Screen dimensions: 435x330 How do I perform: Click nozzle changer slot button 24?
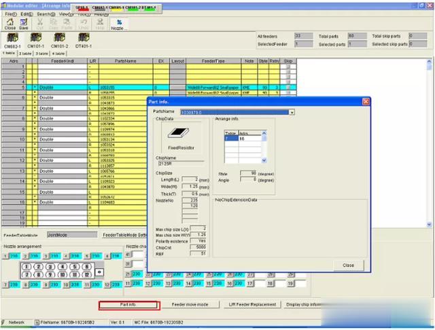(x=189, y=274)
